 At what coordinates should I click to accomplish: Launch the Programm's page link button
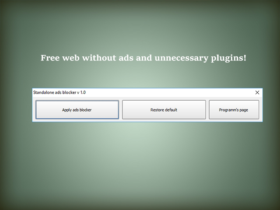pyautogui.click(x=234, y=110)
